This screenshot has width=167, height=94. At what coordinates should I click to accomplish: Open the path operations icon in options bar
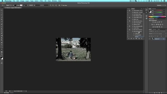click(50, 5)
